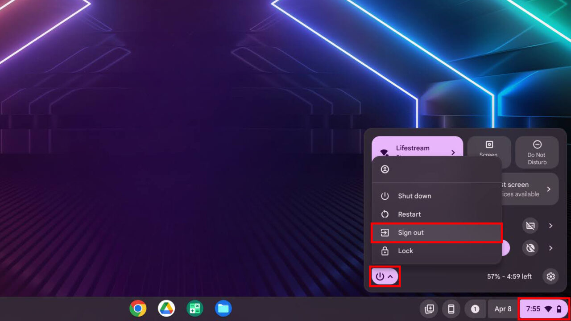Open Phone Hub from the status area
This screenshot has width=571, height=321.
451,309
